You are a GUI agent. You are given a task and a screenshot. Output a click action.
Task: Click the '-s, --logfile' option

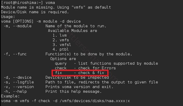pos(19,82)
